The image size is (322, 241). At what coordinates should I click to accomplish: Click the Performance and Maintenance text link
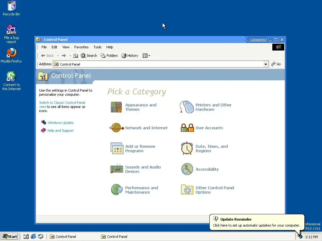click(x=142, y=190)
